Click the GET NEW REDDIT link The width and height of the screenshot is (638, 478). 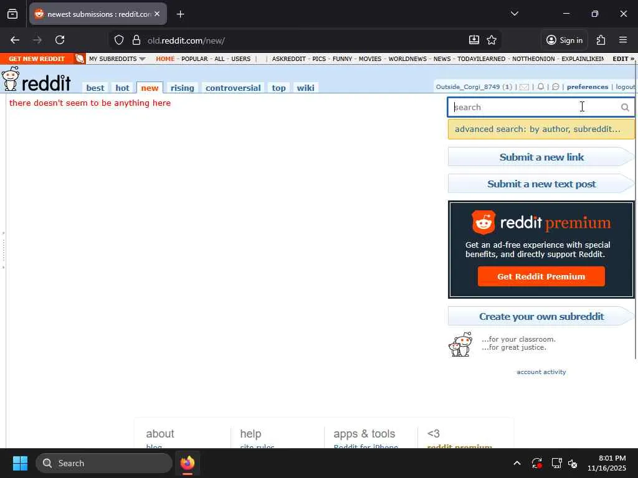click(37, 59)
